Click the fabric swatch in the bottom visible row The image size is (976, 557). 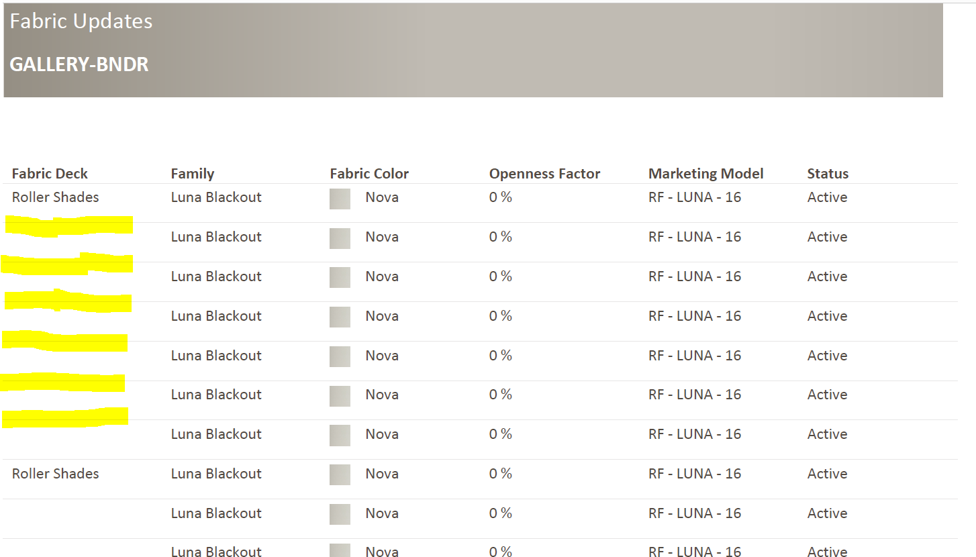point(340,551)
